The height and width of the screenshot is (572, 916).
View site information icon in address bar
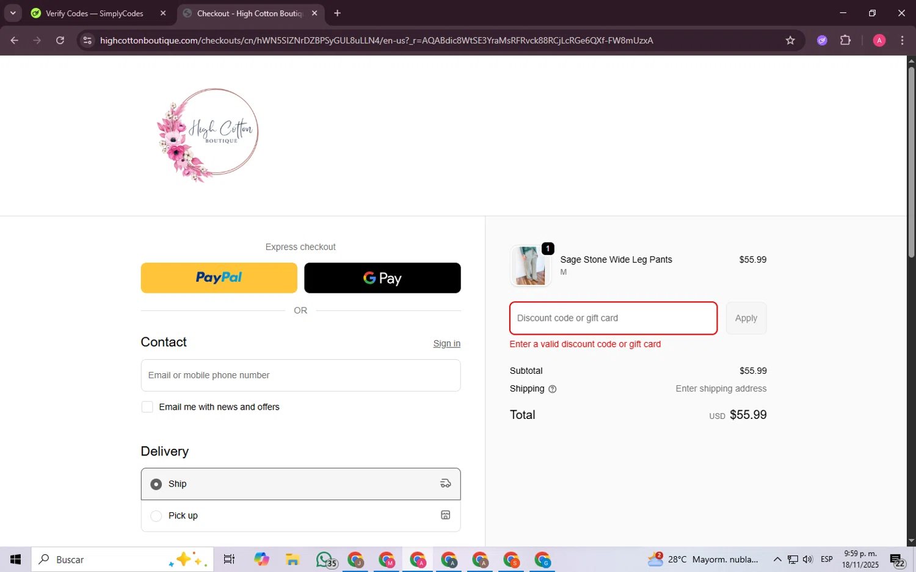click(87, 40)
